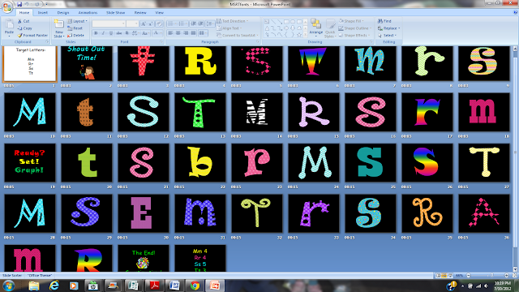Click the Grow Font icon
This screenshot has width=519, height=292.
tap(143, 24)
